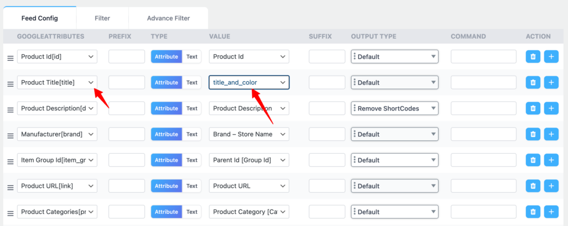
Task: Click plus icon in Manufacturer row
Action: click(551, 134)
